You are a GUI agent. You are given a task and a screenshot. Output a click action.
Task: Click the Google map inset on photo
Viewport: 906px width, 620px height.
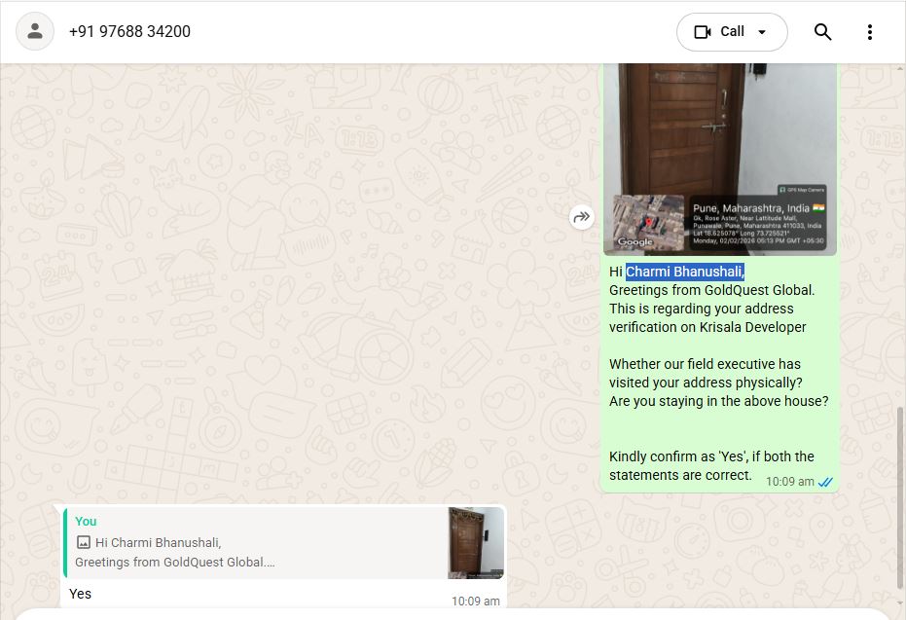(648, 222)
